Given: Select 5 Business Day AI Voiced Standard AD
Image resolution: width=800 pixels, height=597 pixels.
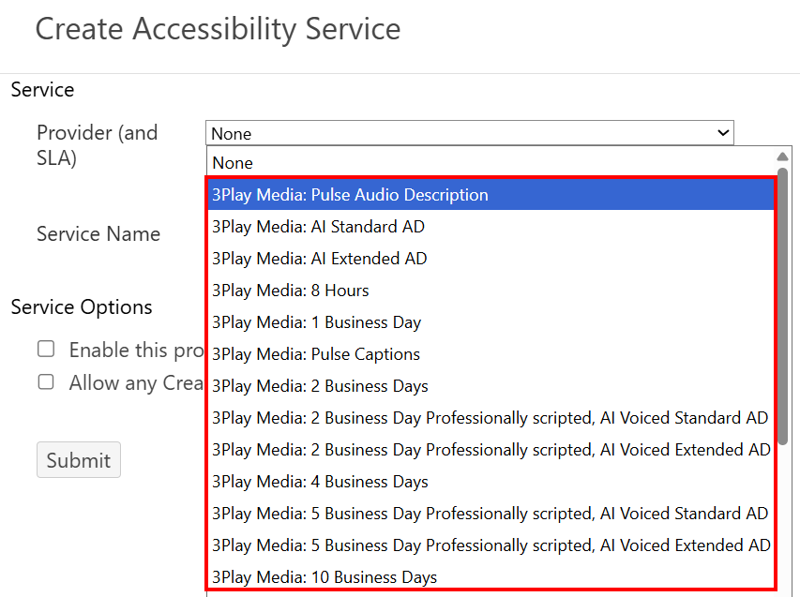Looking at the screenshot, I should (x=491, y=513).
